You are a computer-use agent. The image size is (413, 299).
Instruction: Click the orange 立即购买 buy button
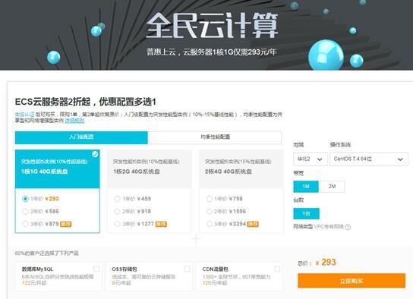point(352,281)
